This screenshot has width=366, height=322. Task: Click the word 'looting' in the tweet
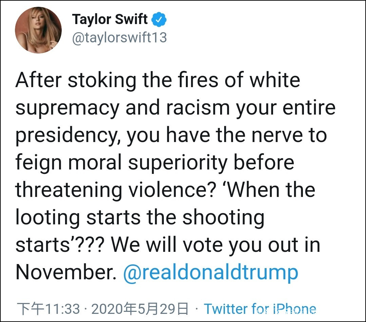point(47,217)
